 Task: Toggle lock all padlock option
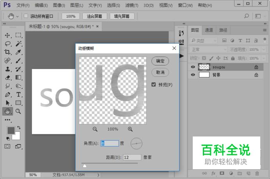tap(233, 58)
